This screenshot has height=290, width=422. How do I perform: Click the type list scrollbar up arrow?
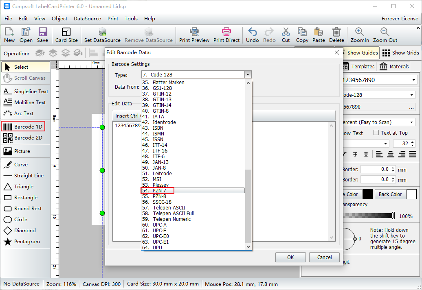(248, 83)
